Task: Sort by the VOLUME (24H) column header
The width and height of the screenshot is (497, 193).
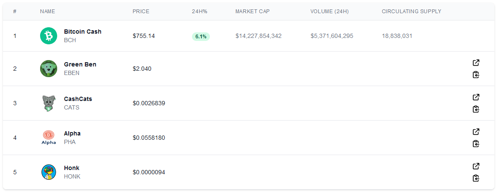Action: [330, 12]
